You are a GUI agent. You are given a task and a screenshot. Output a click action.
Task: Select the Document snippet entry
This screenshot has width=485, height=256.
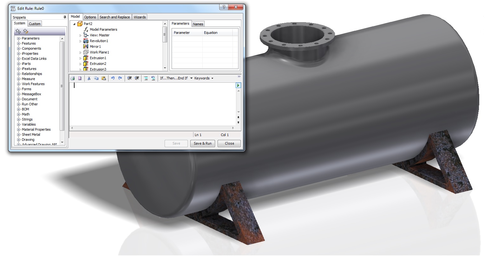(29, 99)
